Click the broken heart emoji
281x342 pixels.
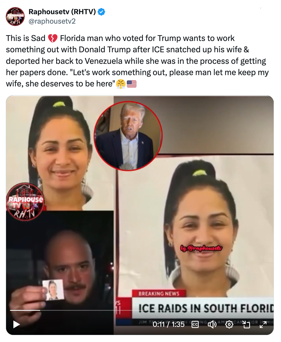[x=53, y=38]
